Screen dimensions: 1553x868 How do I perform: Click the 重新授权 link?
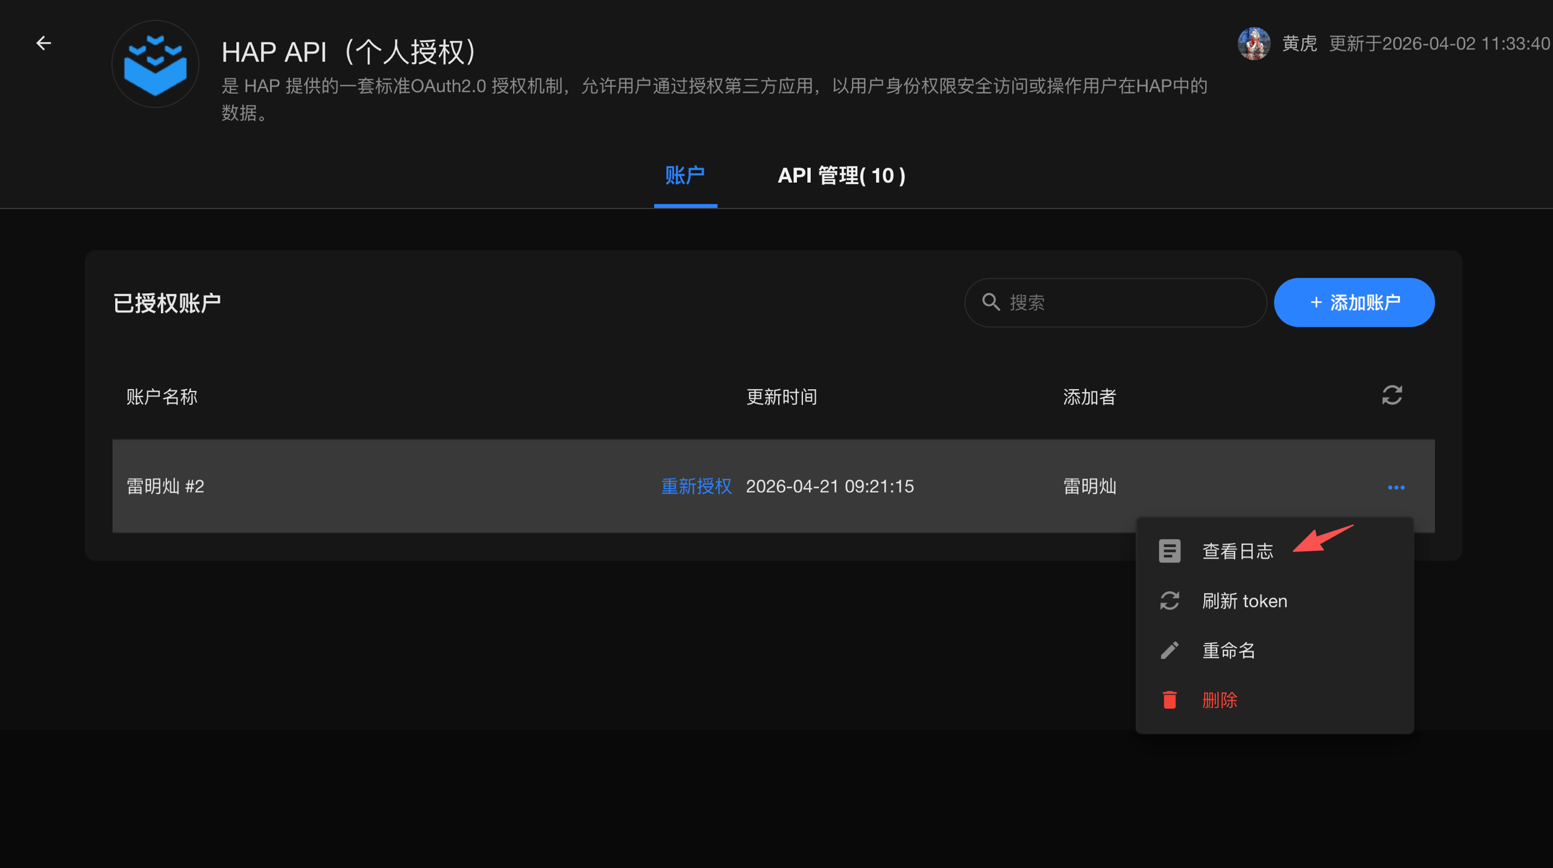pos(696,486)
